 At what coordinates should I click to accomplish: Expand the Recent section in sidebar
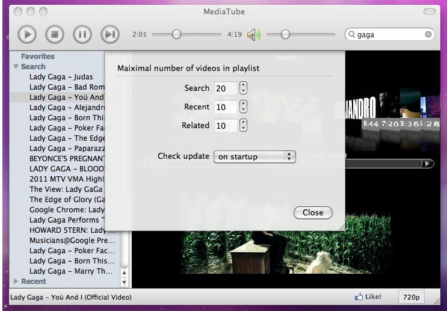16,281
